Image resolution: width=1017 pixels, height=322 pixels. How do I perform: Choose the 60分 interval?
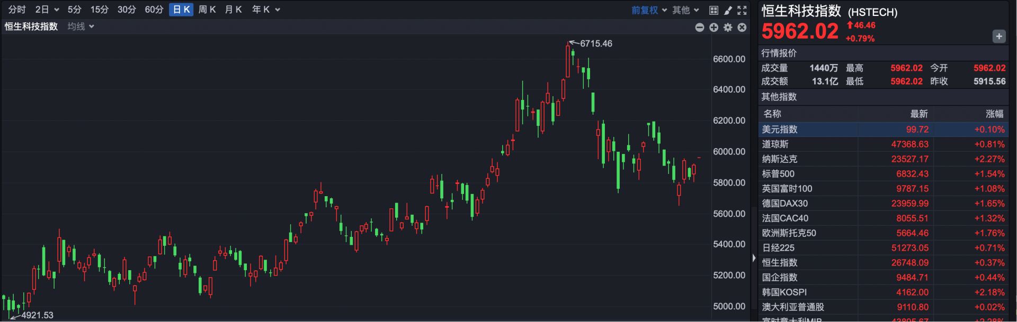point(154,10)
